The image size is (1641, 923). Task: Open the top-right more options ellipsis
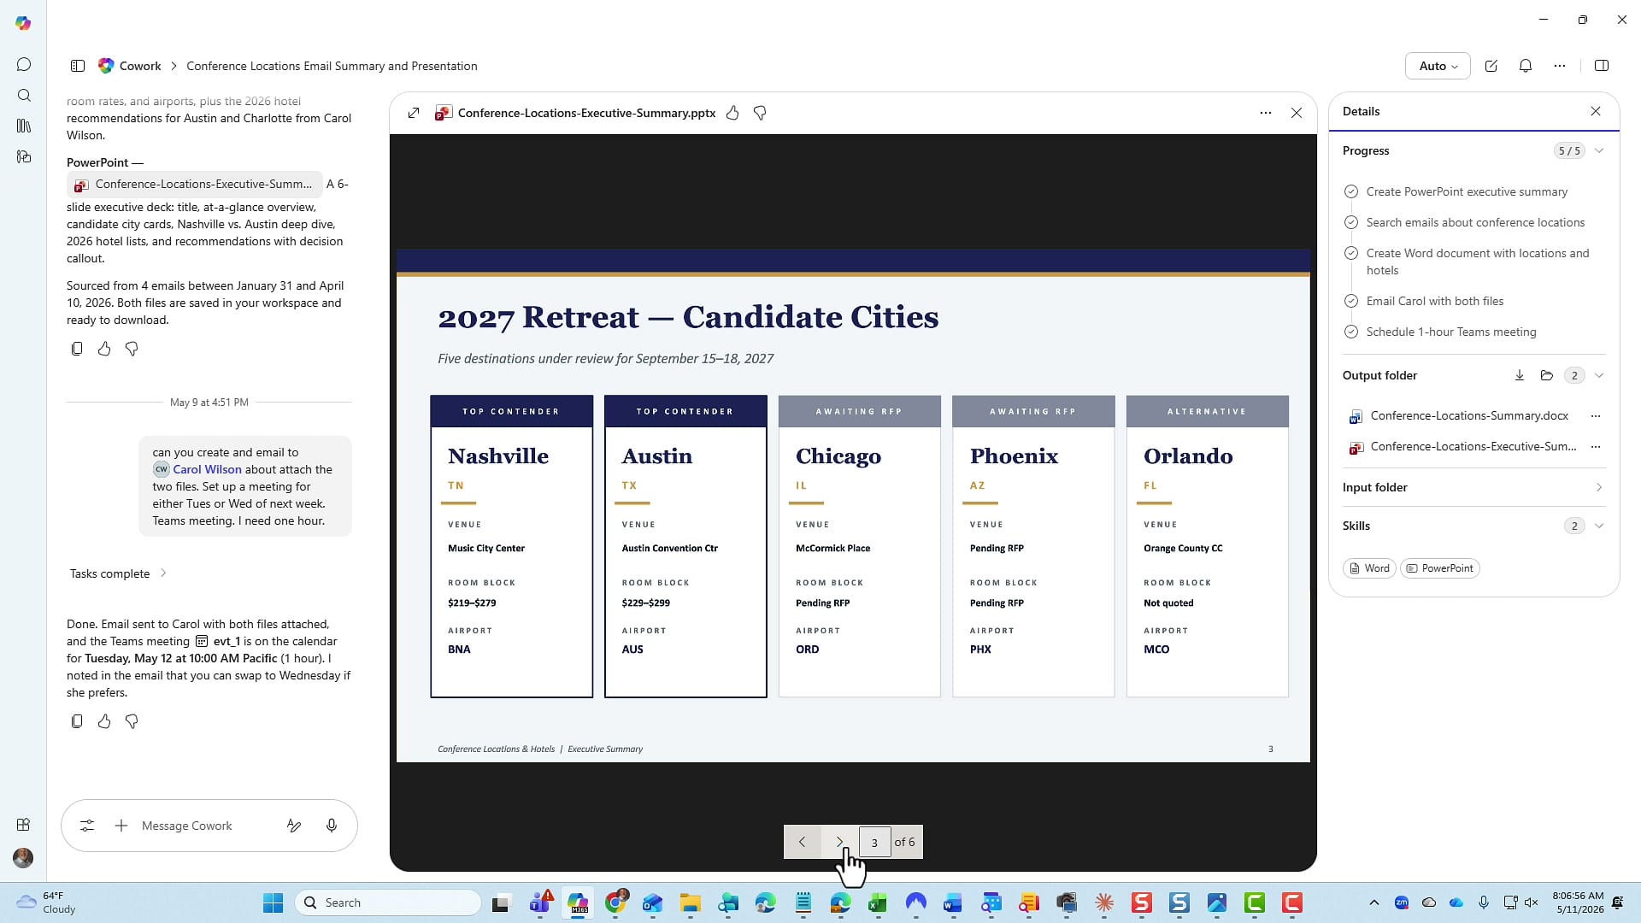click(1560, 66)
